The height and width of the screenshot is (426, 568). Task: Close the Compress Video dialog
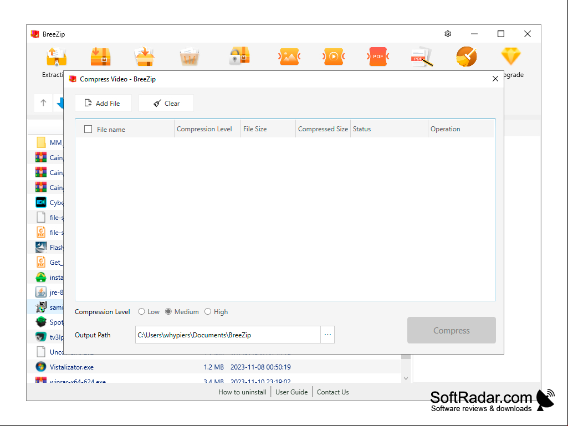495,79
